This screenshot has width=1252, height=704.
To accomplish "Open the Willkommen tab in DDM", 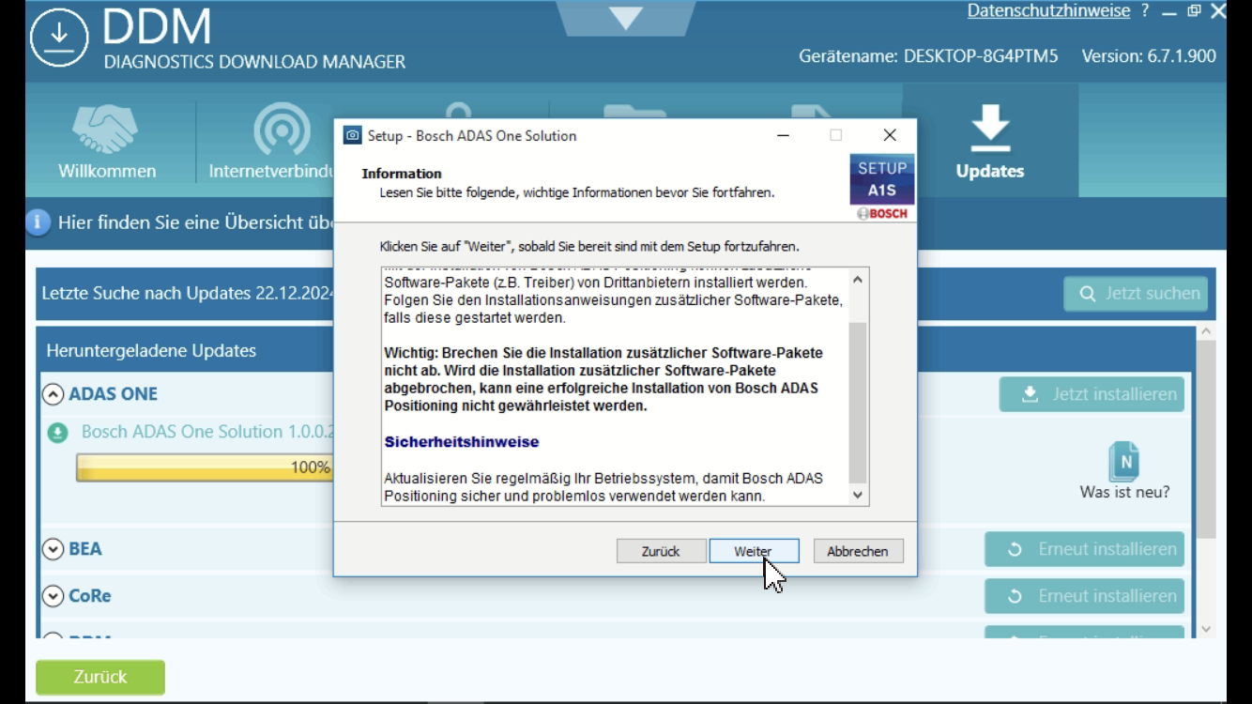I will (107, 141).
